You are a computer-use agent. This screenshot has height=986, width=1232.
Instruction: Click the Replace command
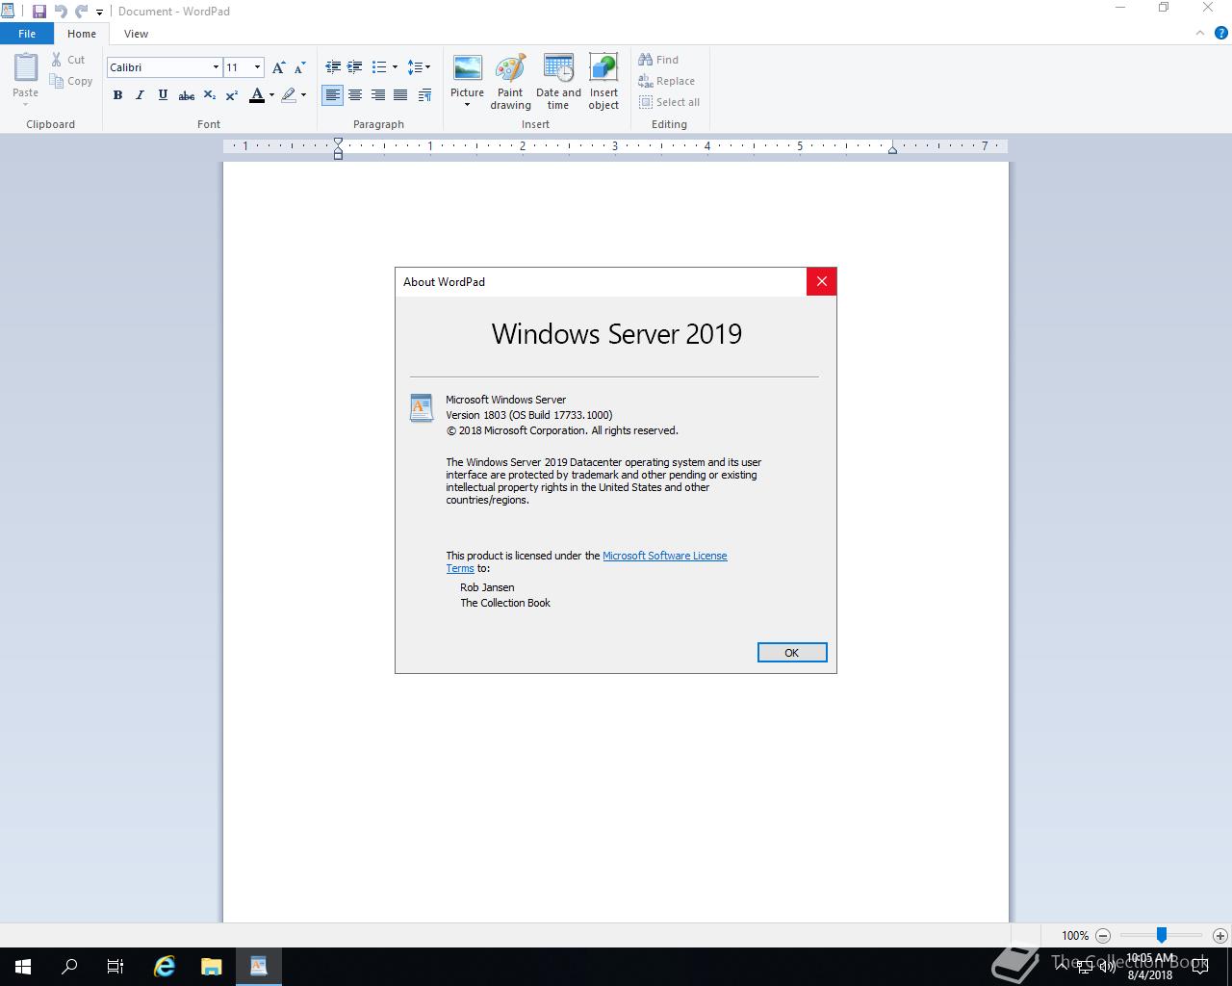[666, 81]
